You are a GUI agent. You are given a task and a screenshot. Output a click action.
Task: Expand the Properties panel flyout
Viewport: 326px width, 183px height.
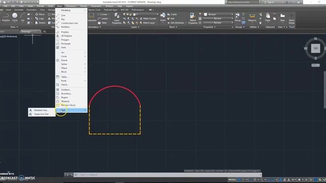point(209,27)
